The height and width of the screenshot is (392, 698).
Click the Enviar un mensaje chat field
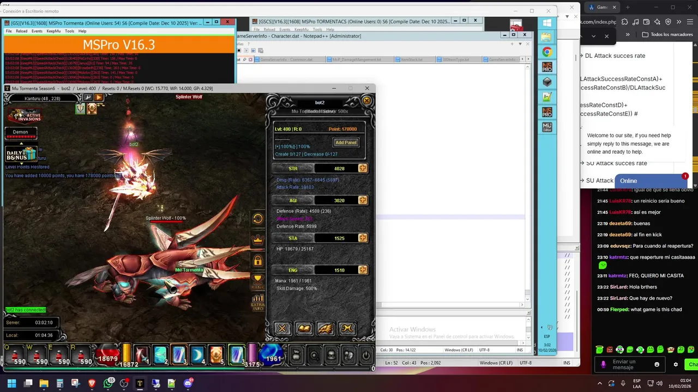click(631, 364)
